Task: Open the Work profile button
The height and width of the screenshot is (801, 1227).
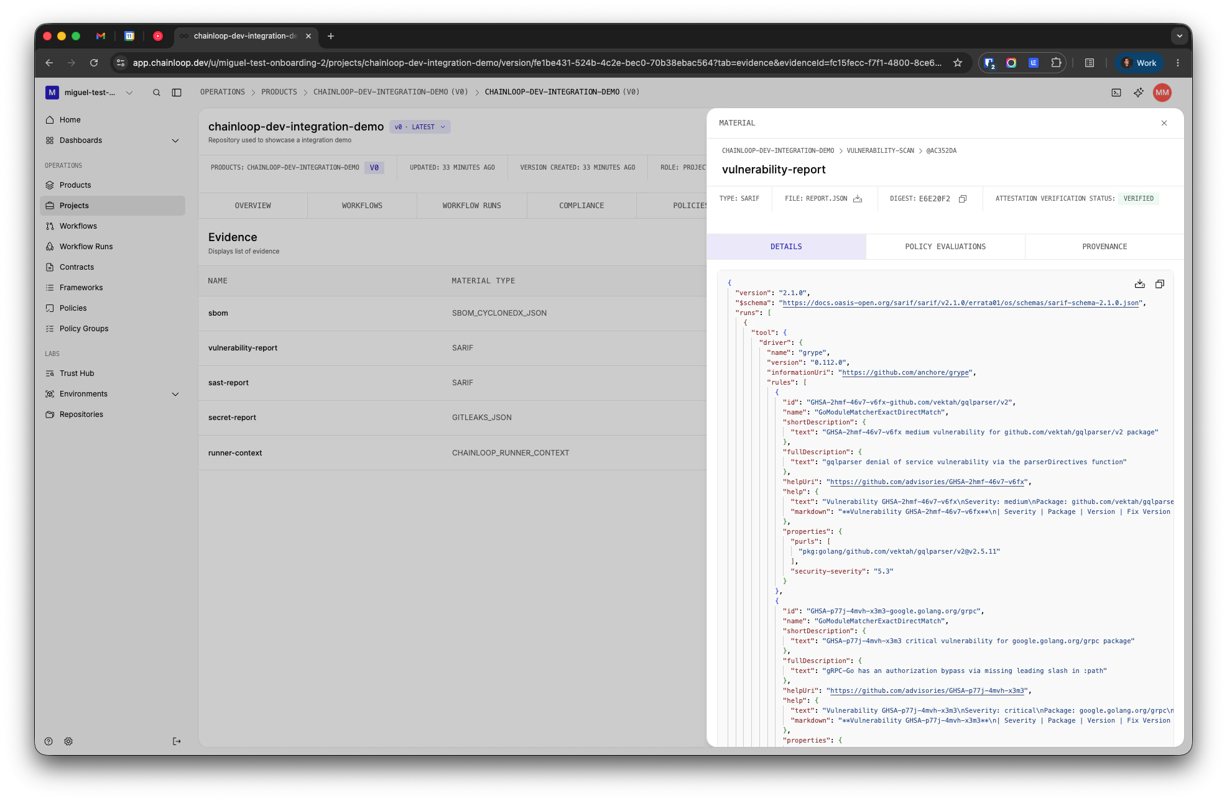Action: [1139, 63]
